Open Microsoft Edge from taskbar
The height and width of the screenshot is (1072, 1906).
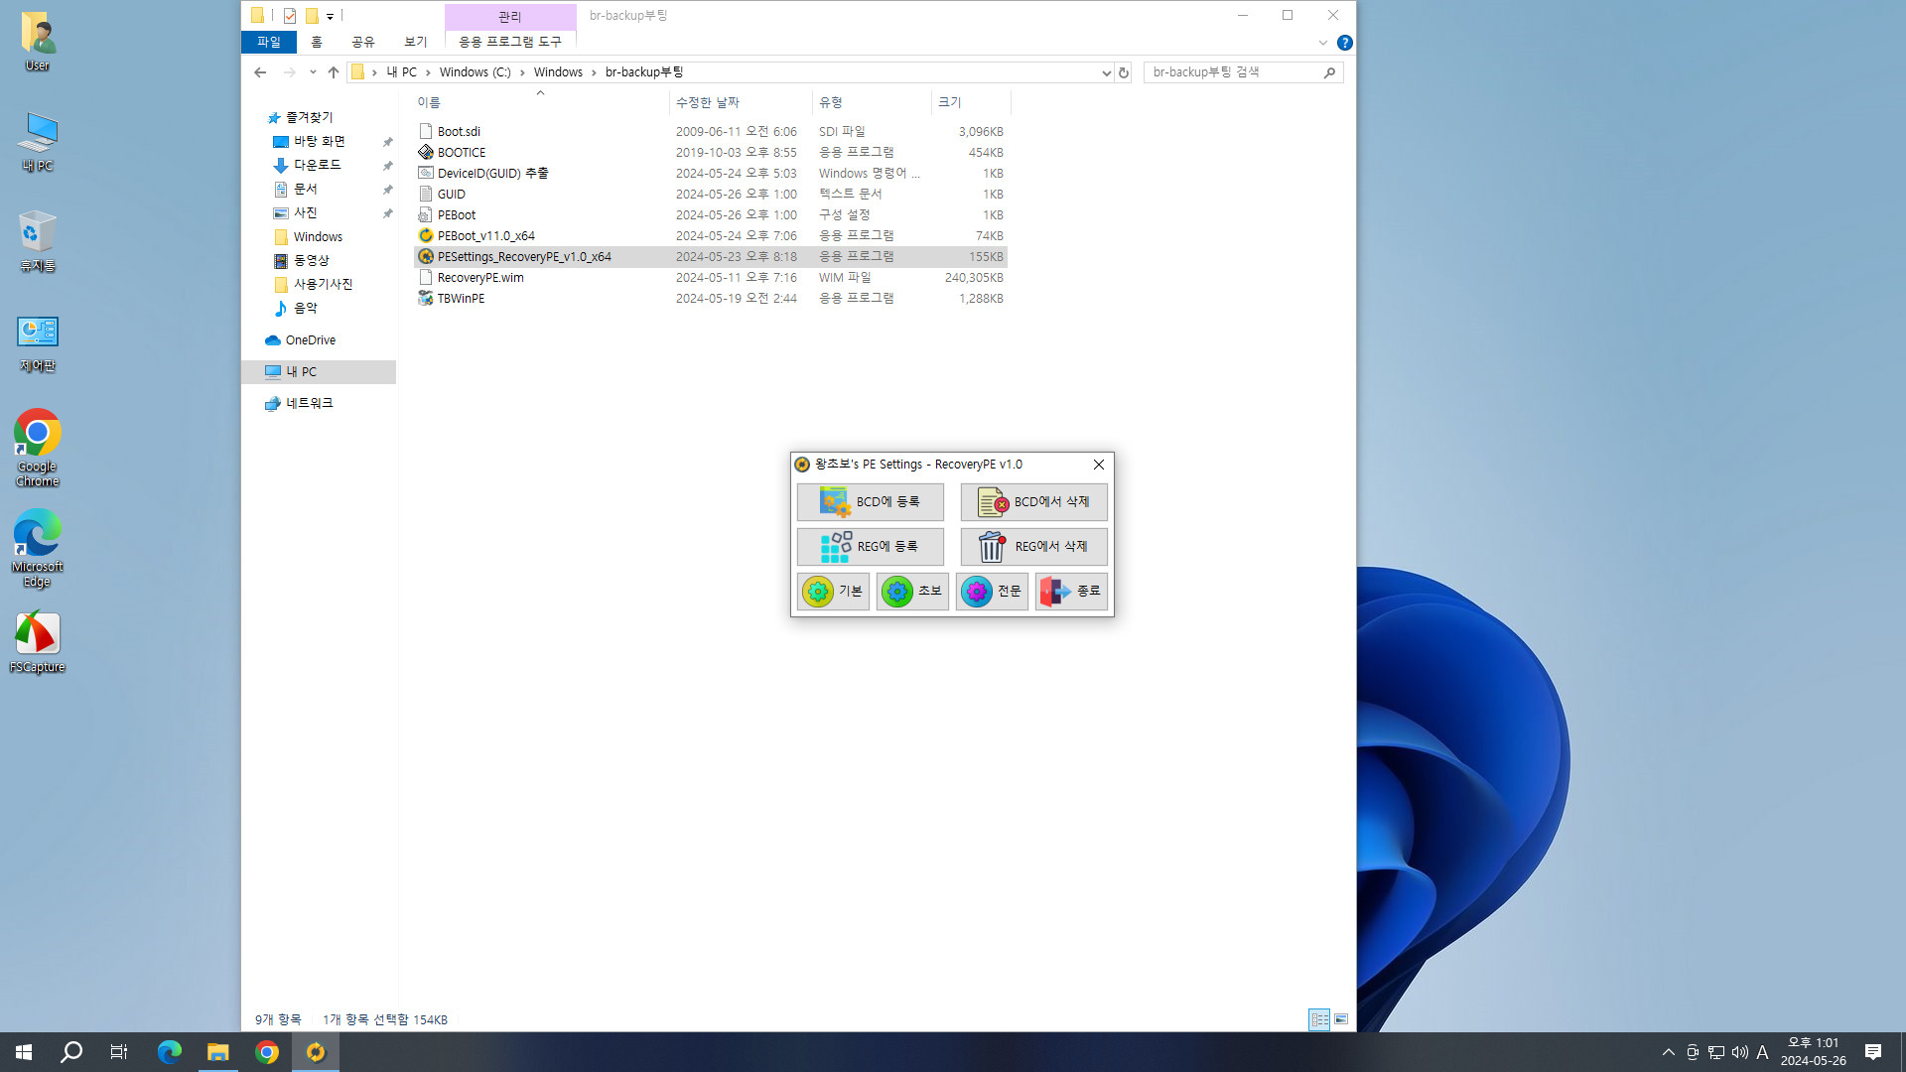pyautogui.click(x=170, y=1052)
